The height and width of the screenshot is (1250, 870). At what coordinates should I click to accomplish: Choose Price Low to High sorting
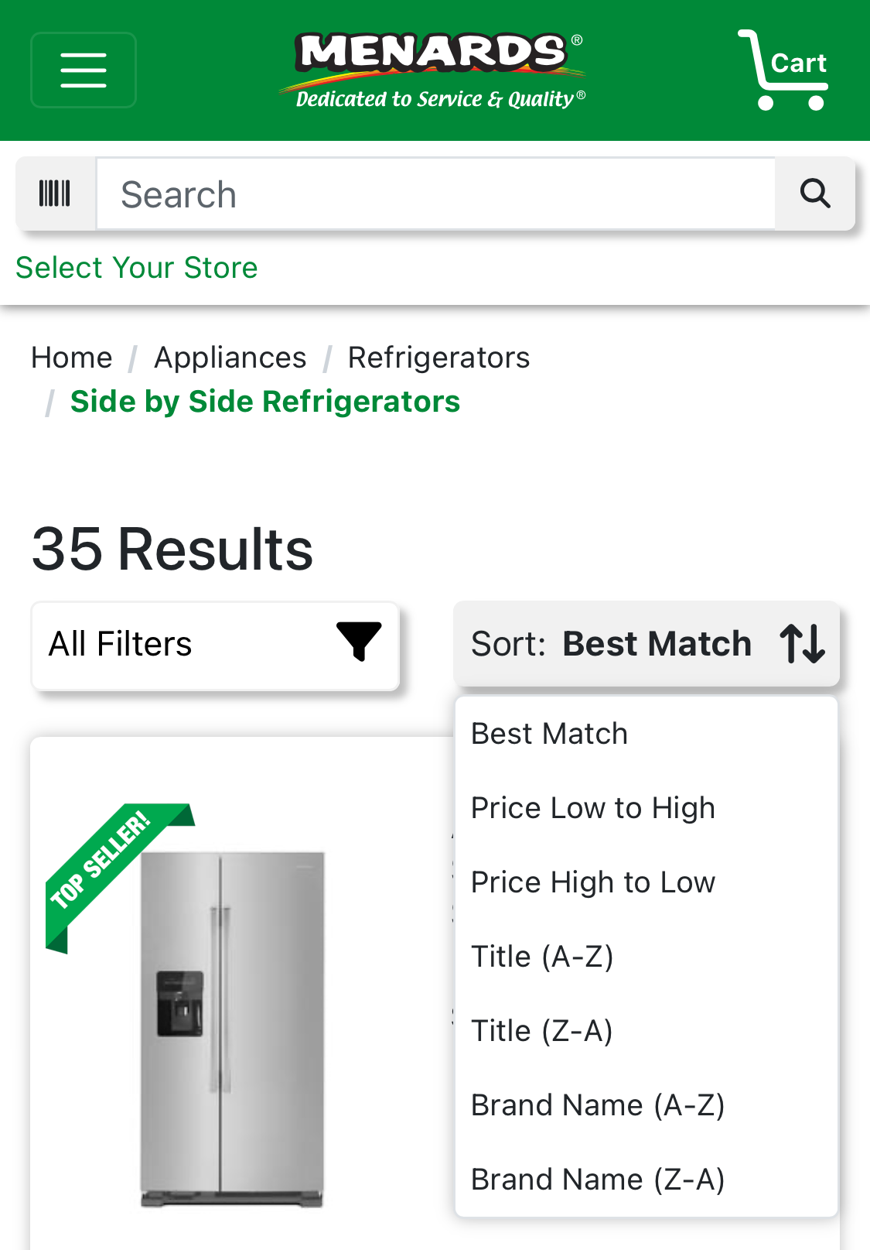point(592,807)
